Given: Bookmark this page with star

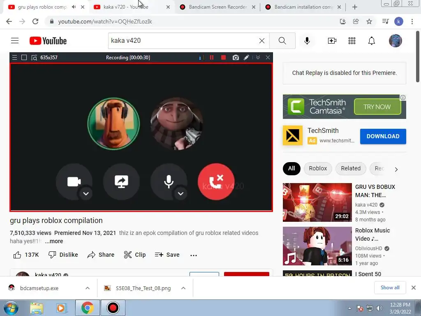Looking at the screenshot, I should (x=369, y=21).
